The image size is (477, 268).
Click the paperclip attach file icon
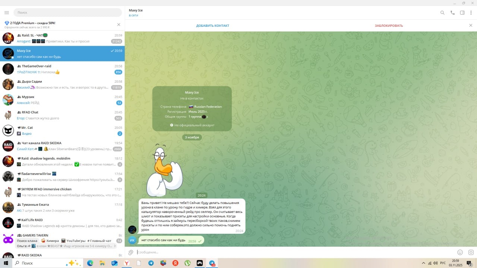point(131,252)
